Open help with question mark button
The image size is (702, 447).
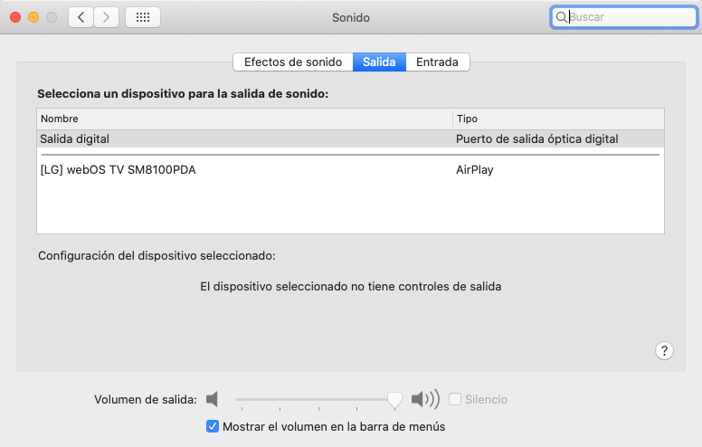click(x=664, y=350)
